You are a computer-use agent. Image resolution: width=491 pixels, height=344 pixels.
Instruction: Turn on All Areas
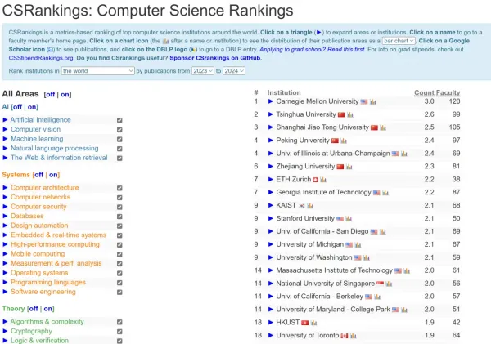[65, 95]
